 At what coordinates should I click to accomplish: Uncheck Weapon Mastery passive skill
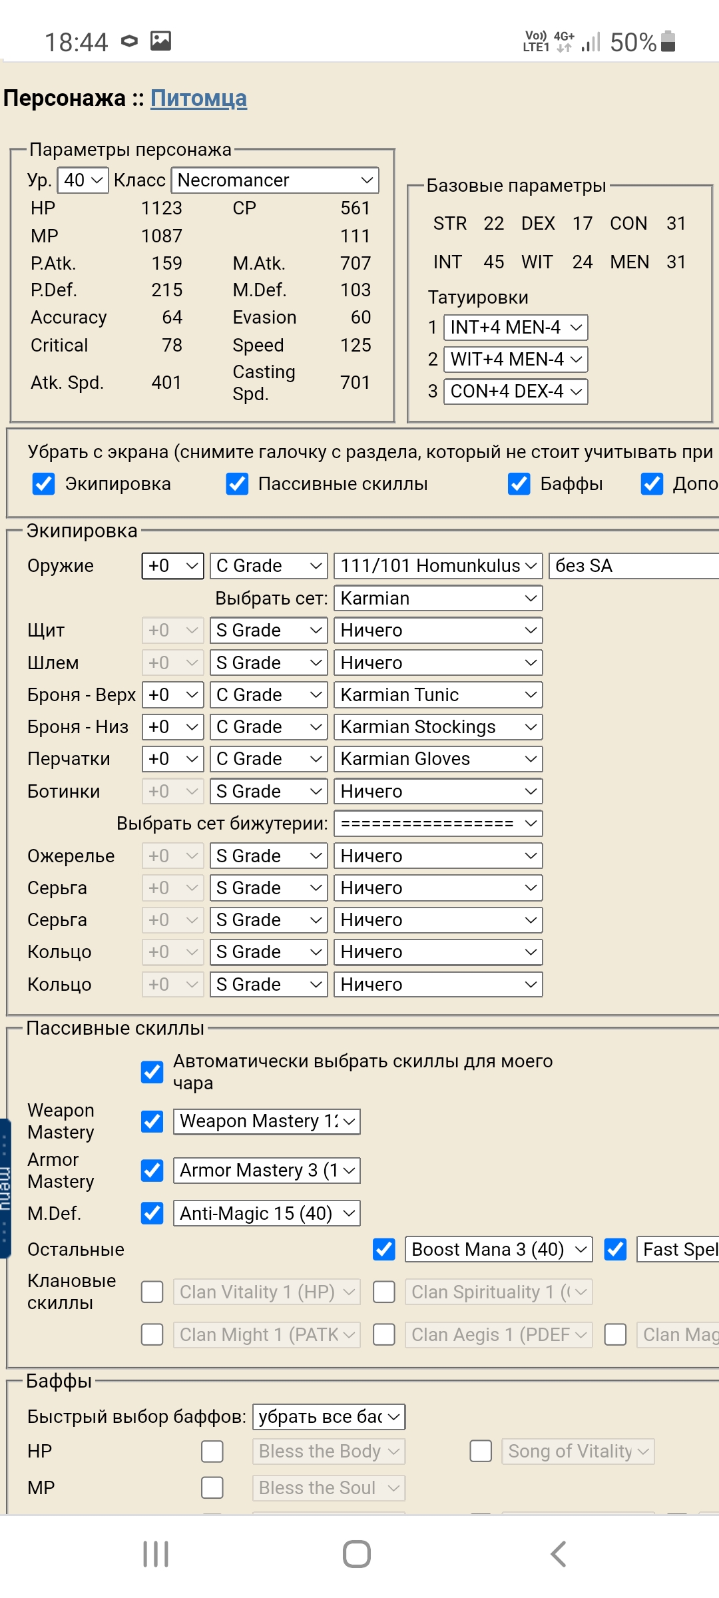152,1121
